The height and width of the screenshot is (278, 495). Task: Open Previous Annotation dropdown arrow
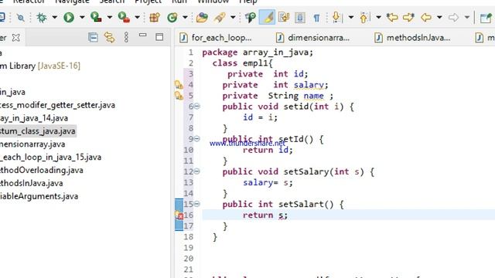[378, 17]
